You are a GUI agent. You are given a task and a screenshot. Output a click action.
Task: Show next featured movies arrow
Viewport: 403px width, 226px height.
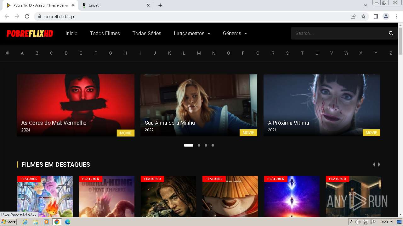pyautogui.click(x=379, y=164)
